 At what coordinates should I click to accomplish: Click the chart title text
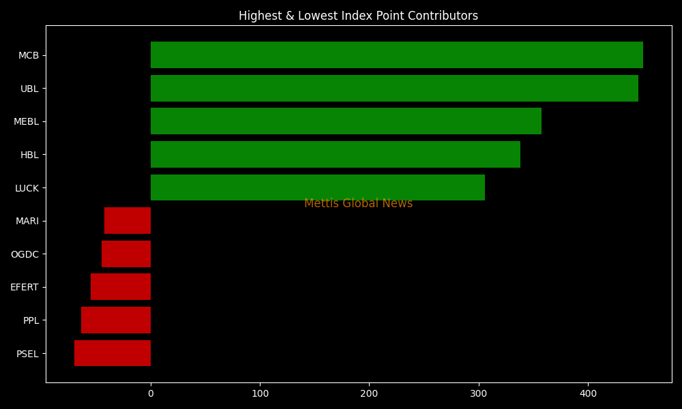[358, 16]
